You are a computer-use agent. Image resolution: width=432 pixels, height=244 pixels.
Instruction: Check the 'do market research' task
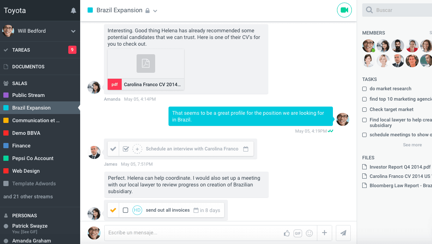(364, 89)
